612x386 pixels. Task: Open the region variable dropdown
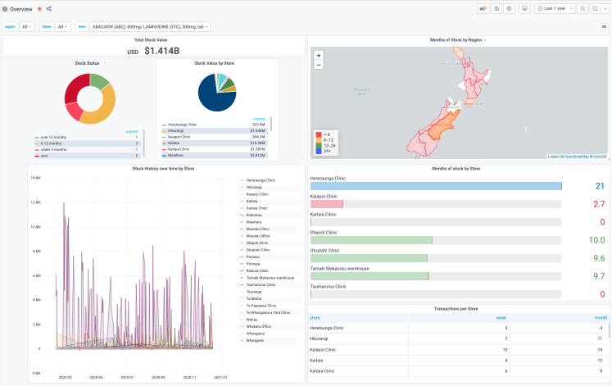[x=27, y=26]
